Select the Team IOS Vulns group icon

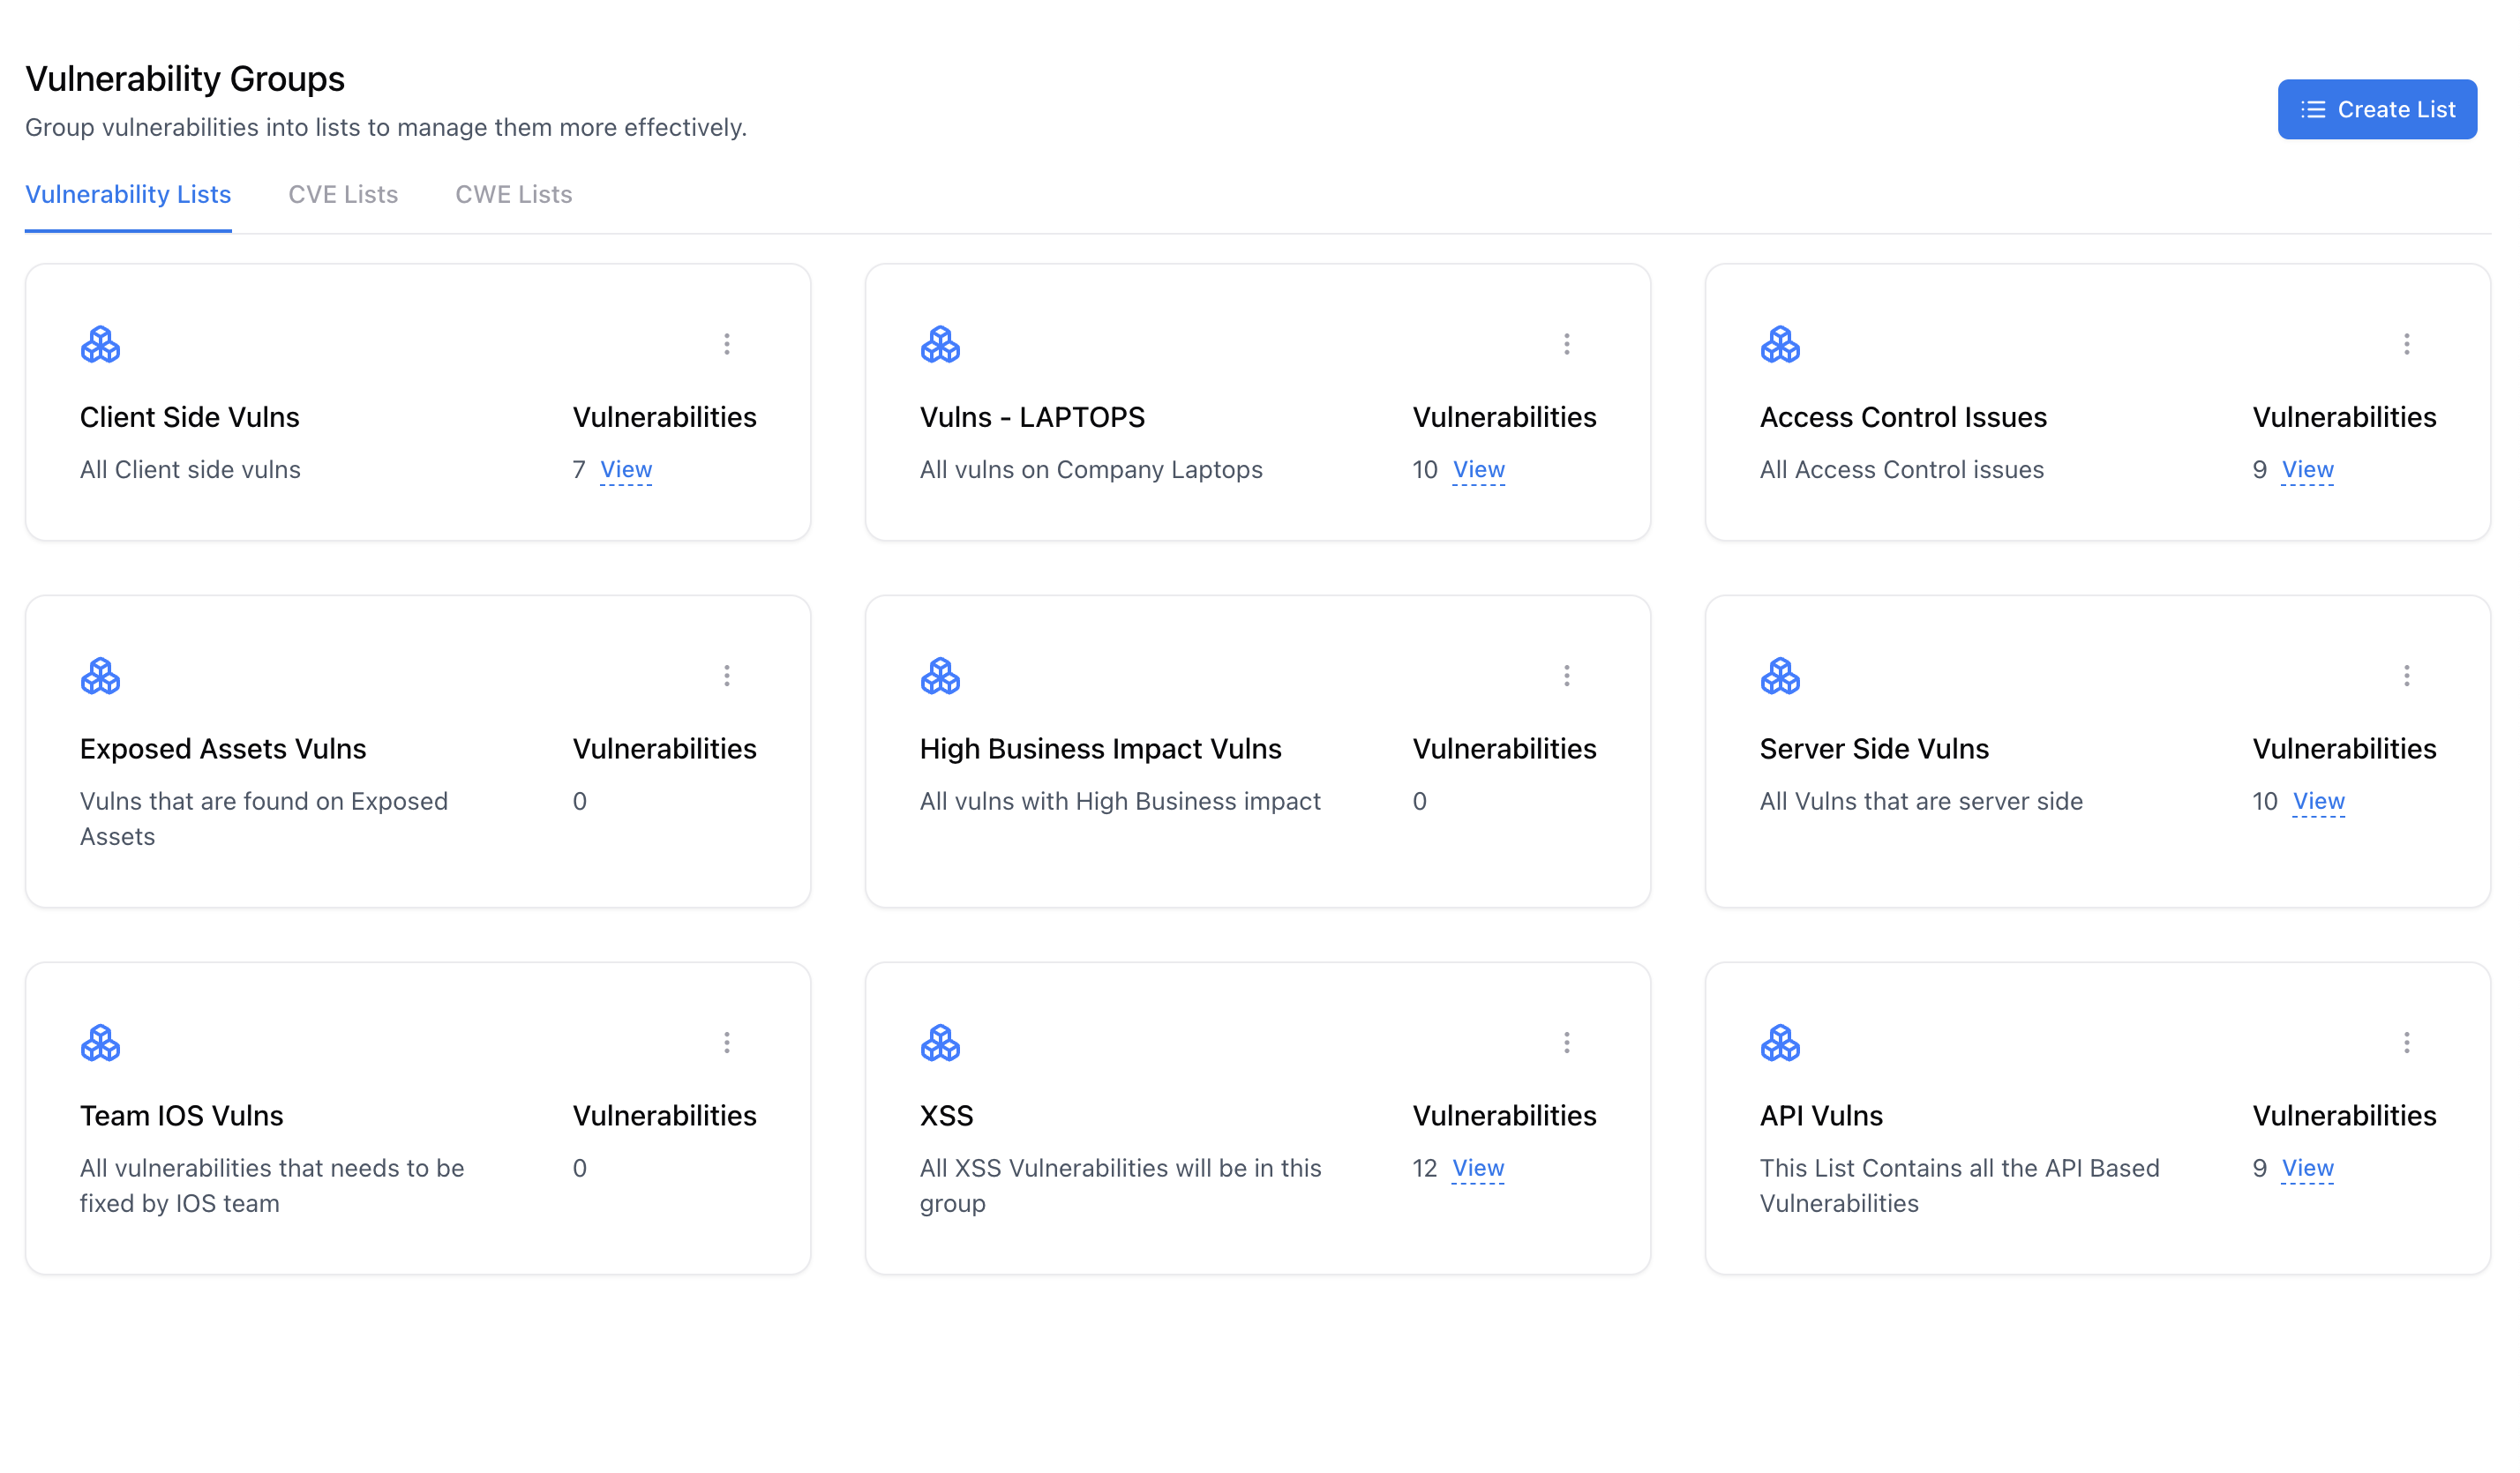tap(100, 1043)
